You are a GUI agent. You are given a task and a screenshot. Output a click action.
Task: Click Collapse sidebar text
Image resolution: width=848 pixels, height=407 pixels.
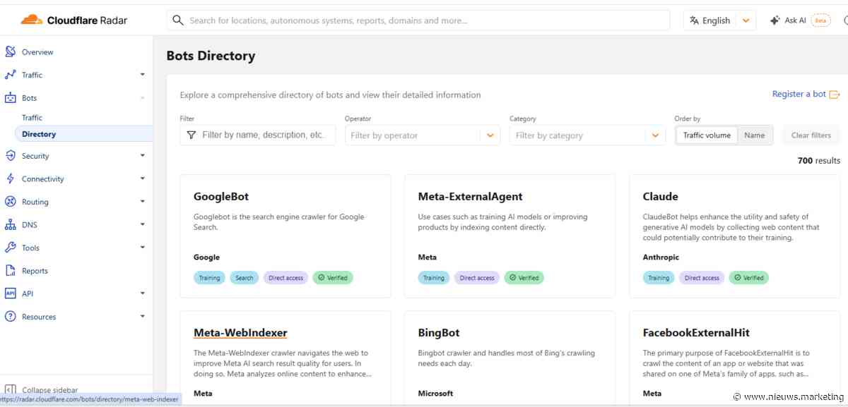[49, 390]
